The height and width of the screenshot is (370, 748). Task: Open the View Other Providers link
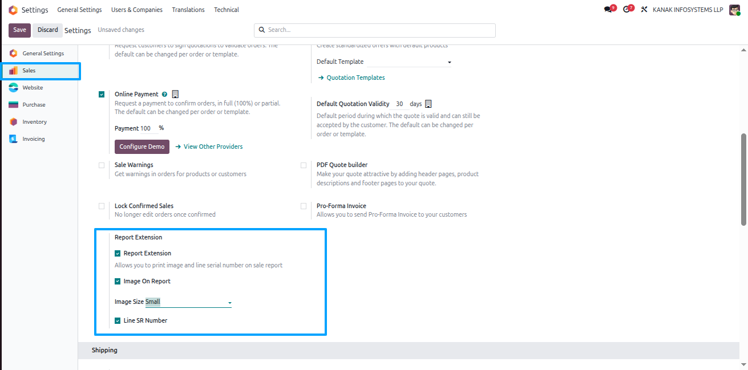209,147
